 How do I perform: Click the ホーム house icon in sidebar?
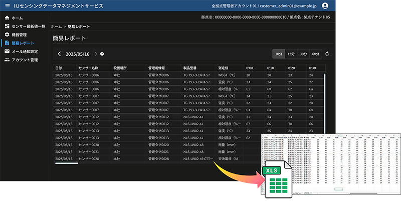(x=7, y=18)
